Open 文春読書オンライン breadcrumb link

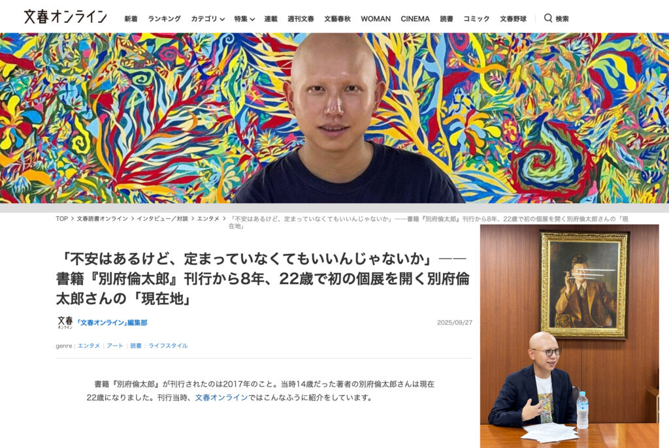tap(102, 219)
